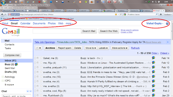Image resolution: width=173 pixels, height=97 pixels.
Task: Star the Saket, me (5) conversation
Action: tap(41, 58)
